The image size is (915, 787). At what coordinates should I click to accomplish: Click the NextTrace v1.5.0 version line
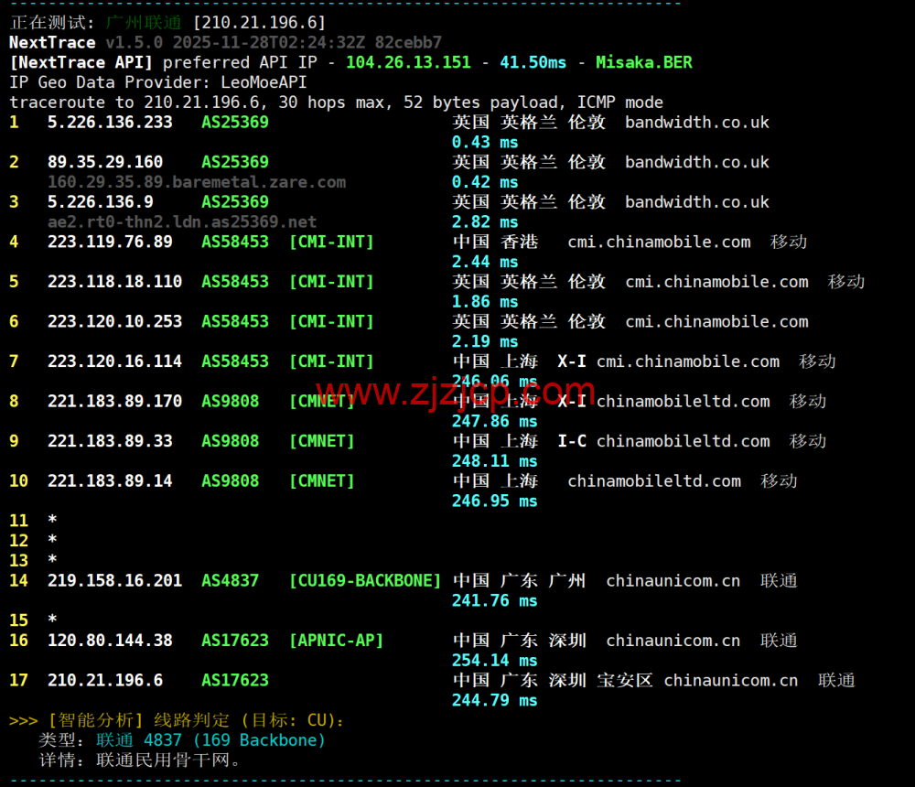pyautogui.click(x=225, y=42)
